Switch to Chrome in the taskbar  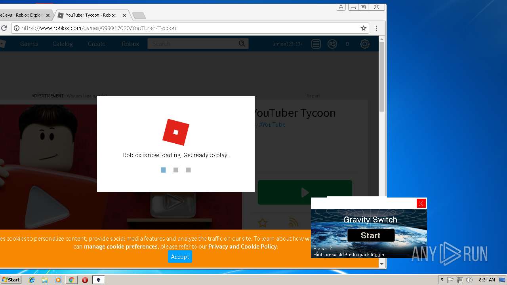tap(71, 280)
